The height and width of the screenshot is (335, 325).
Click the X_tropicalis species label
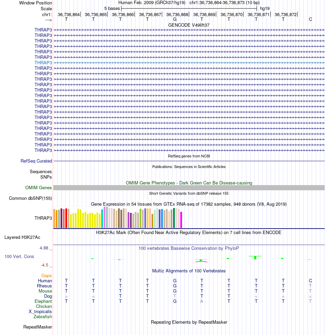[40, 311]
